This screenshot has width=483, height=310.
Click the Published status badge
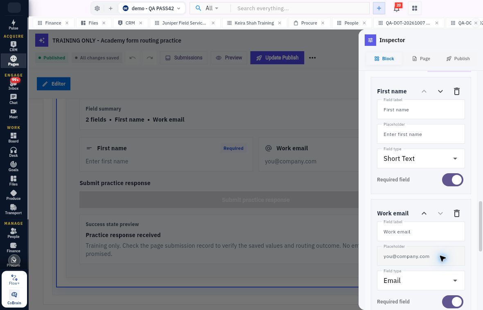[52, 58]
